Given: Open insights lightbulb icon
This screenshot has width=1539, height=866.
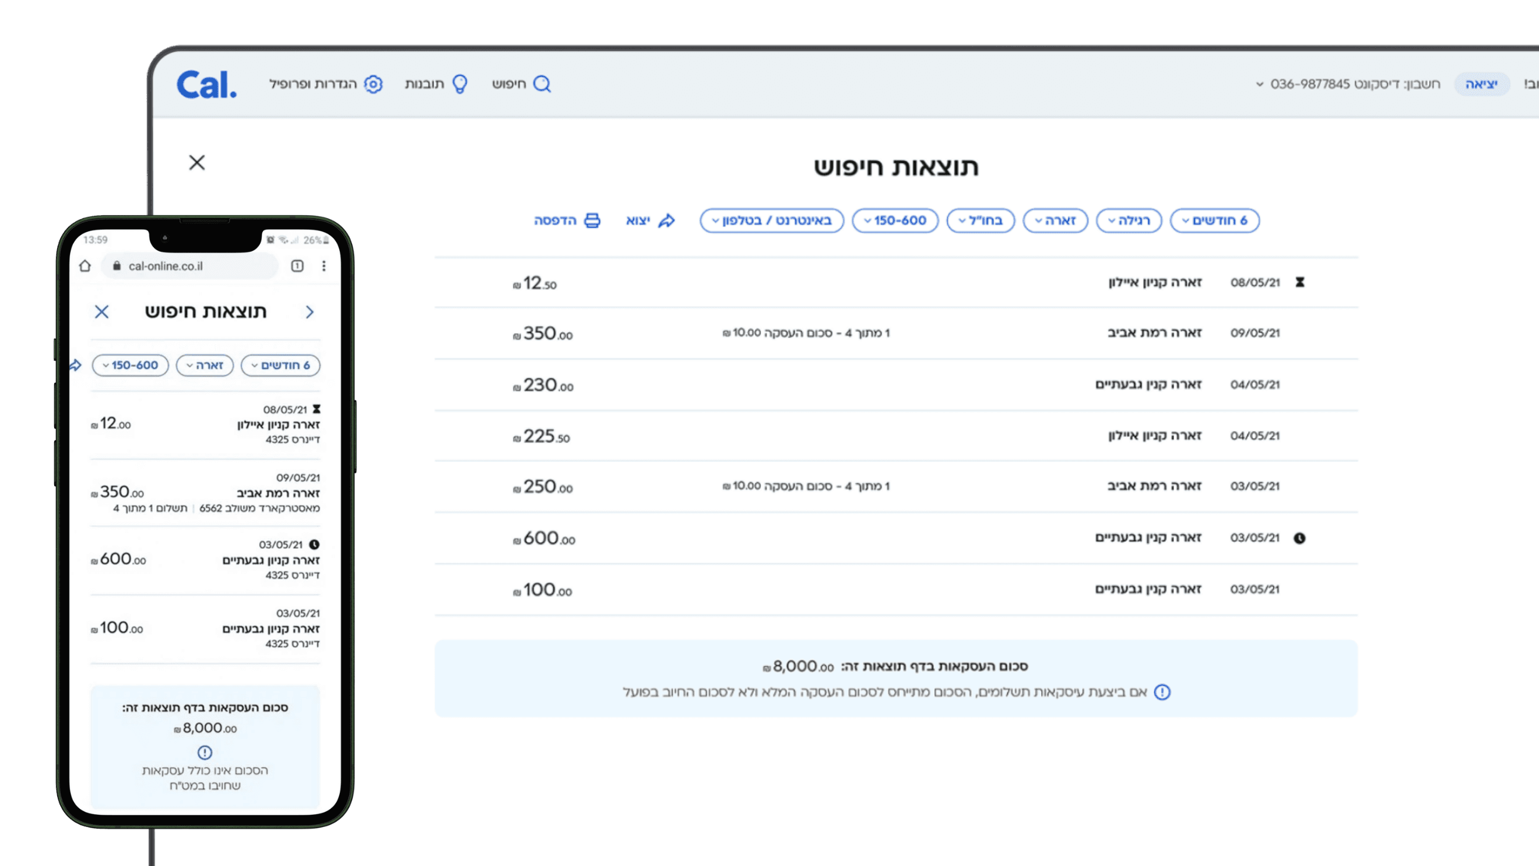Looking at the screenshot, I should coord(459,85).
